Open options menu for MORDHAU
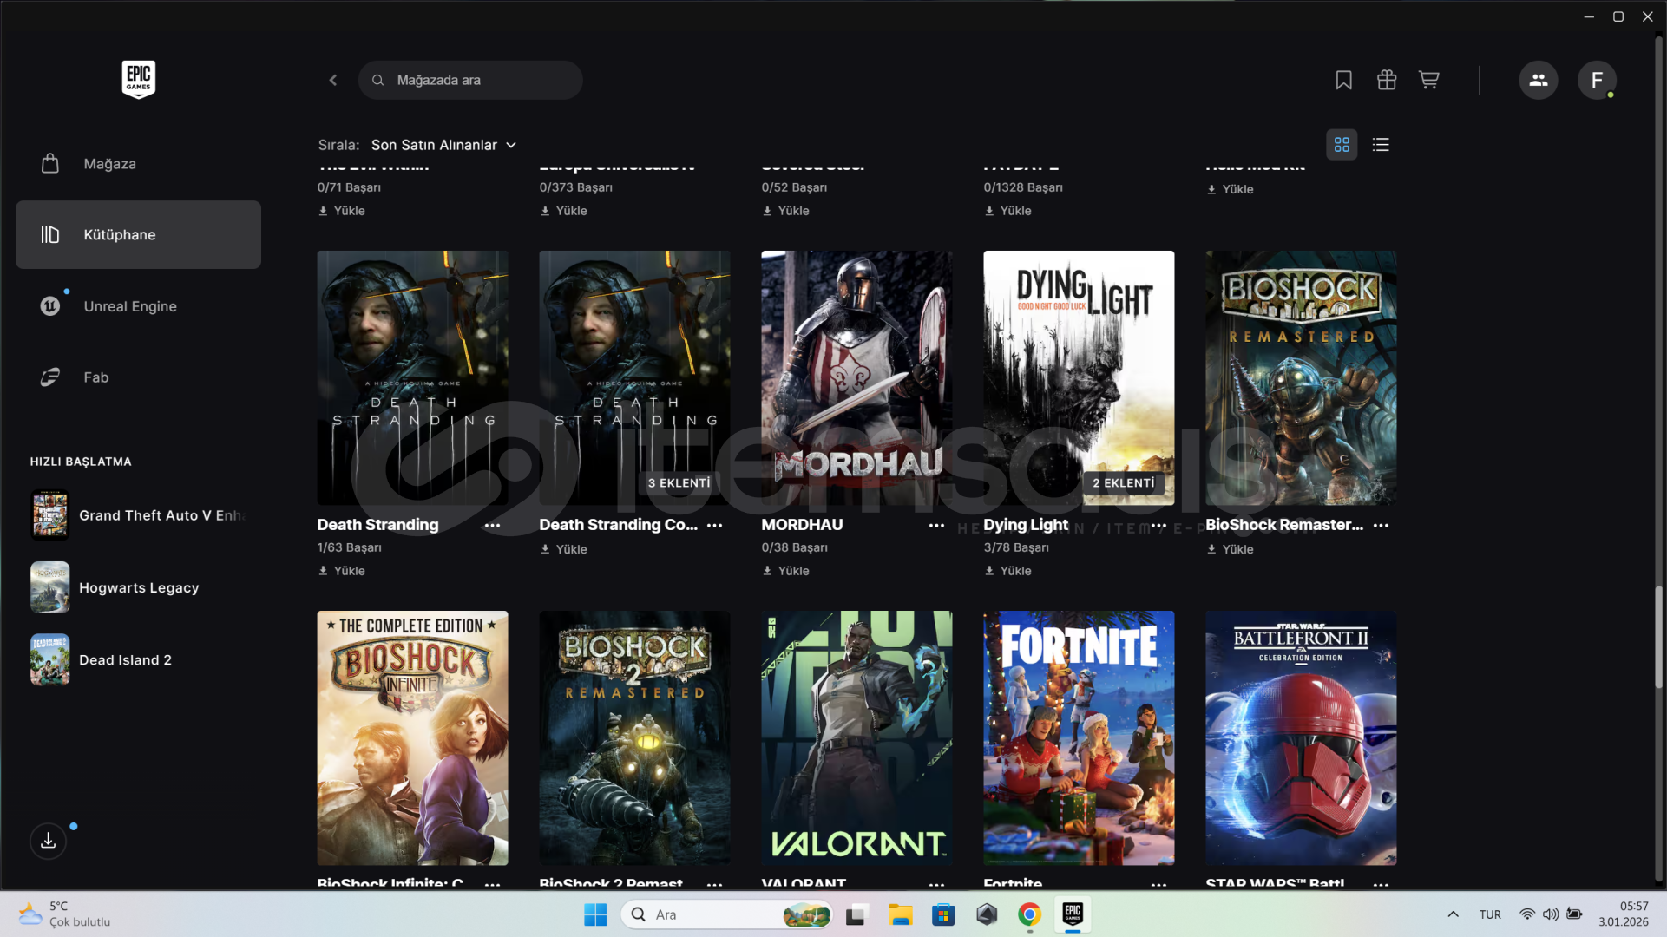1667x937 pixels. coord(936,526)
